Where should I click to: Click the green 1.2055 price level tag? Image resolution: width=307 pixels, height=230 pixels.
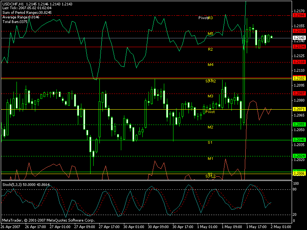click(x=299, y=125)
